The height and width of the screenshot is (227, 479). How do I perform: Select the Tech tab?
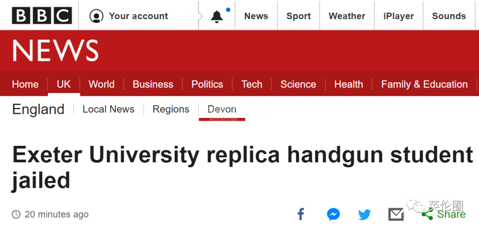click(251, 84)
